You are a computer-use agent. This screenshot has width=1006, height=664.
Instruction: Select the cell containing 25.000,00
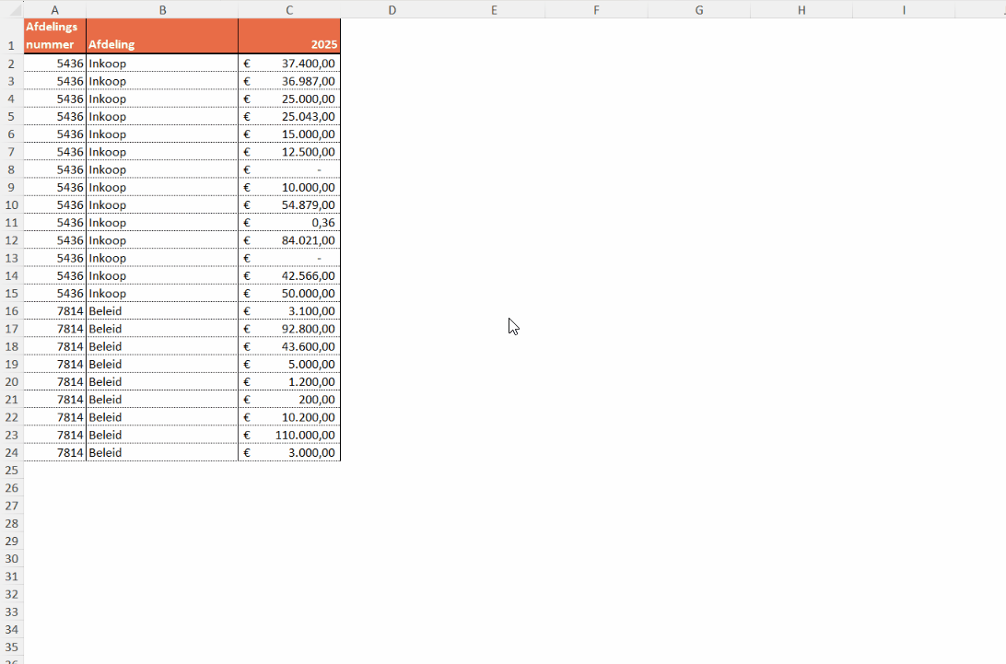pos(289,99)
